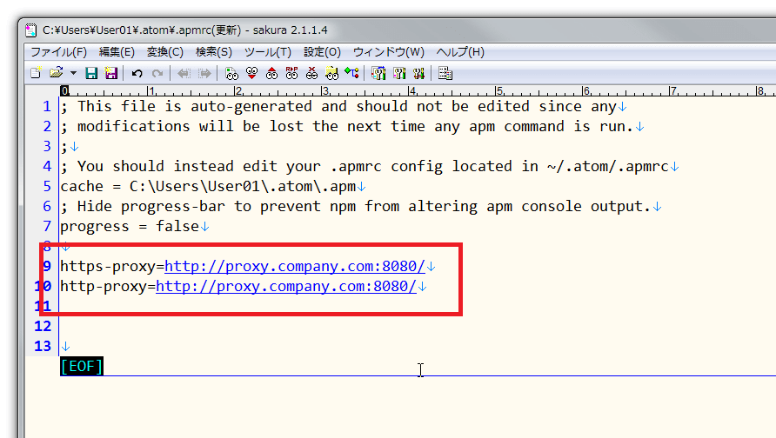Click the New file toolbar icon

tap(36, 74)
